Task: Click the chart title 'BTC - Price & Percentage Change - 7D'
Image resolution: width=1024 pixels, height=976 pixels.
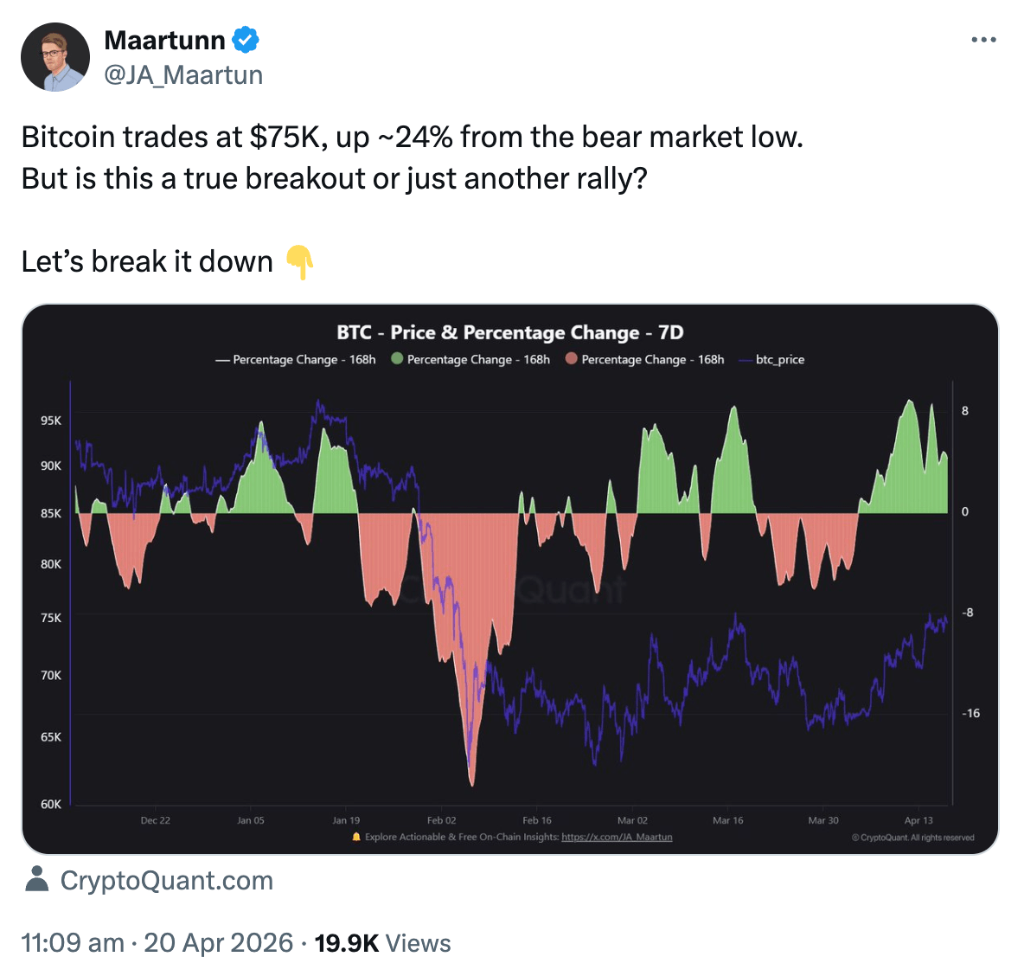Action: (510, 332)
